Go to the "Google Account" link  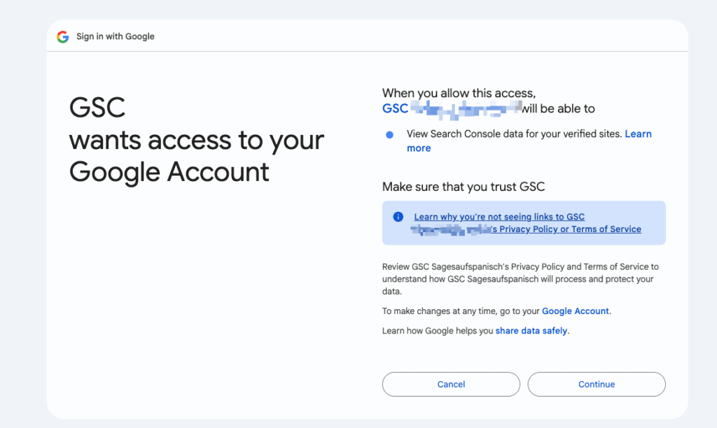(576, 311)
